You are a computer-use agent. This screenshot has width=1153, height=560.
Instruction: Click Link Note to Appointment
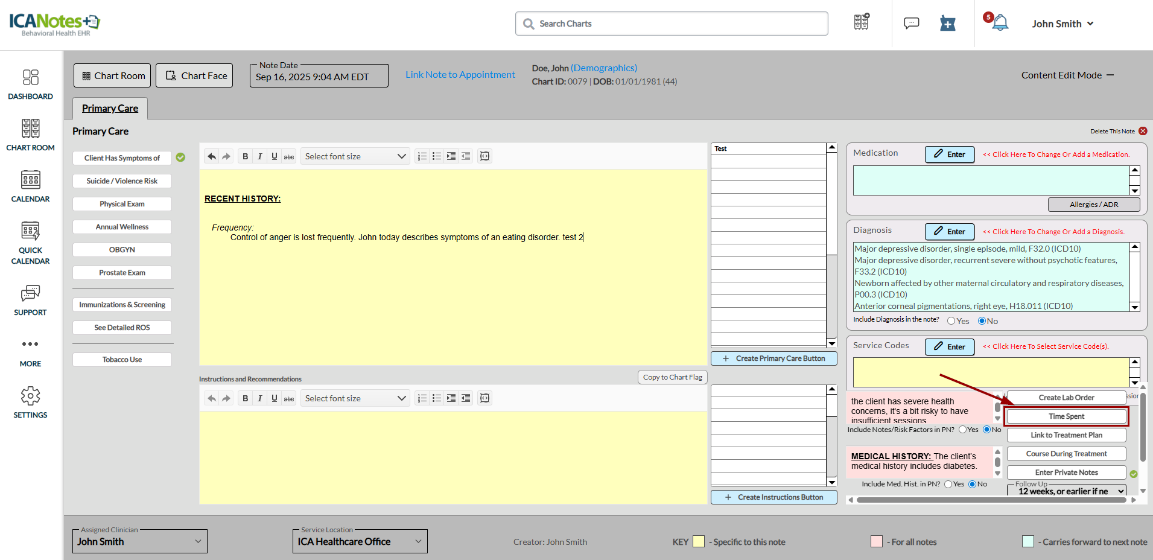pyautogui.click(x=460, y=75)
